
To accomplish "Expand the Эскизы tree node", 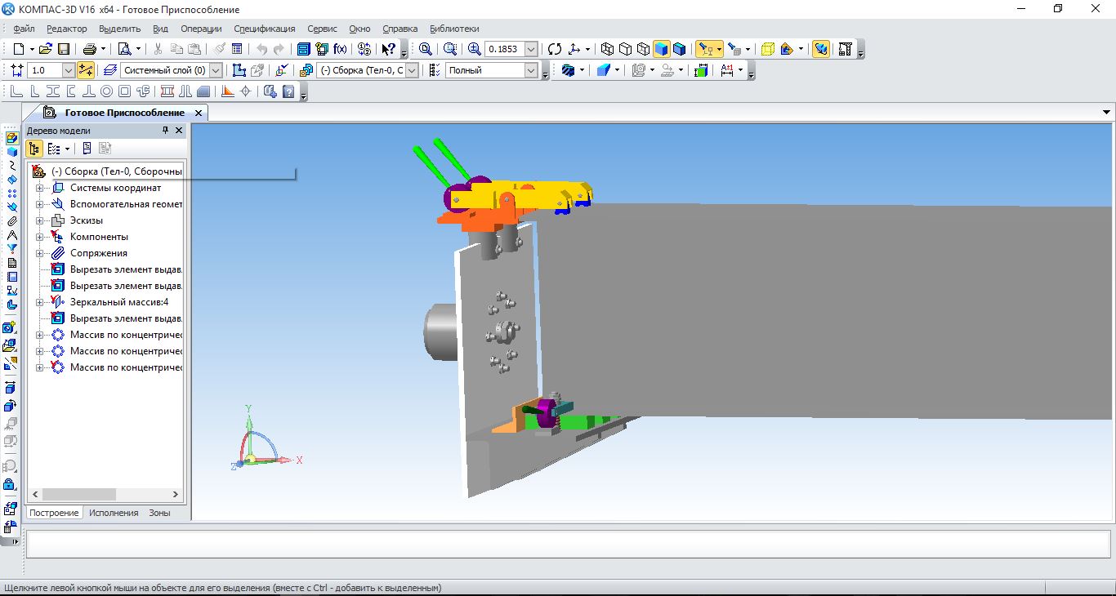I will (39, 220).
